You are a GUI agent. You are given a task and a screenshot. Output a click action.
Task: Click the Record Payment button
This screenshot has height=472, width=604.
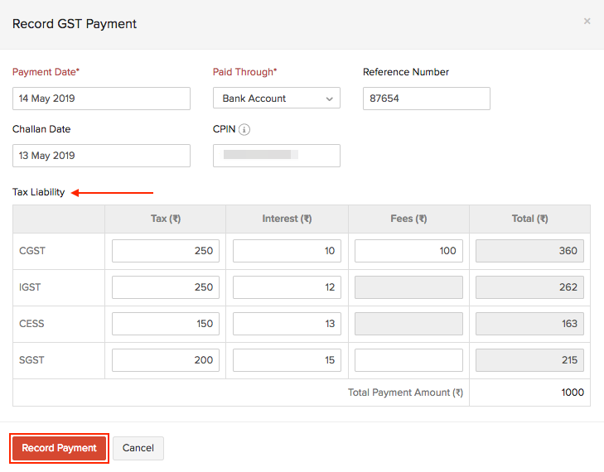tap(60, 448)
